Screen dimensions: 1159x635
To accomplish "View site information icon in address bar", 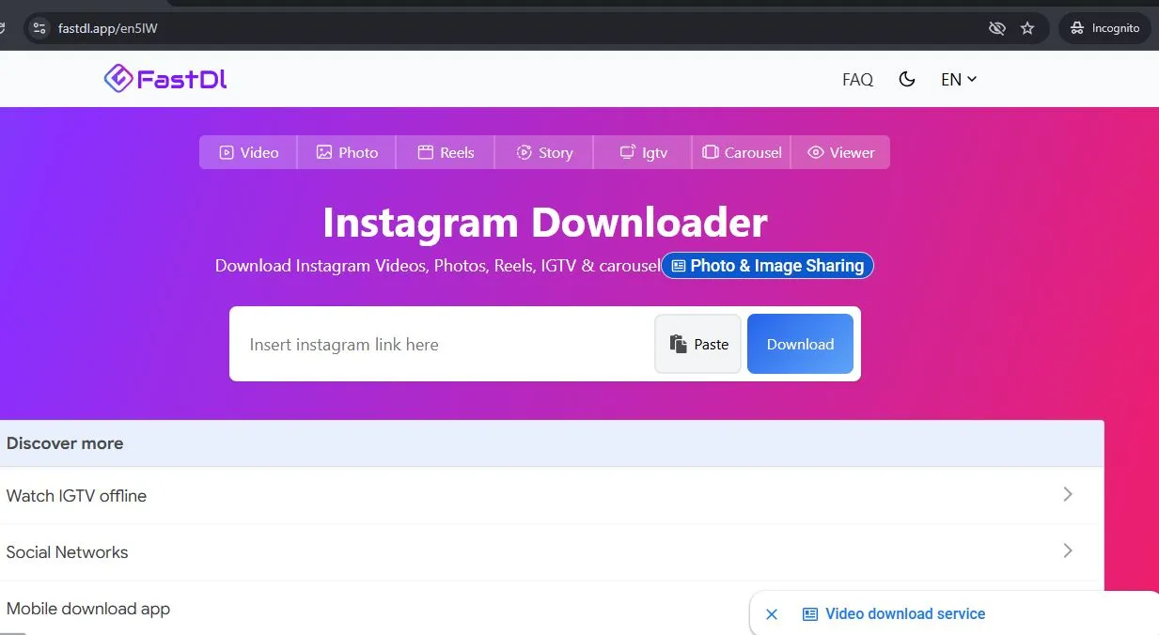I will click(39, 28).
